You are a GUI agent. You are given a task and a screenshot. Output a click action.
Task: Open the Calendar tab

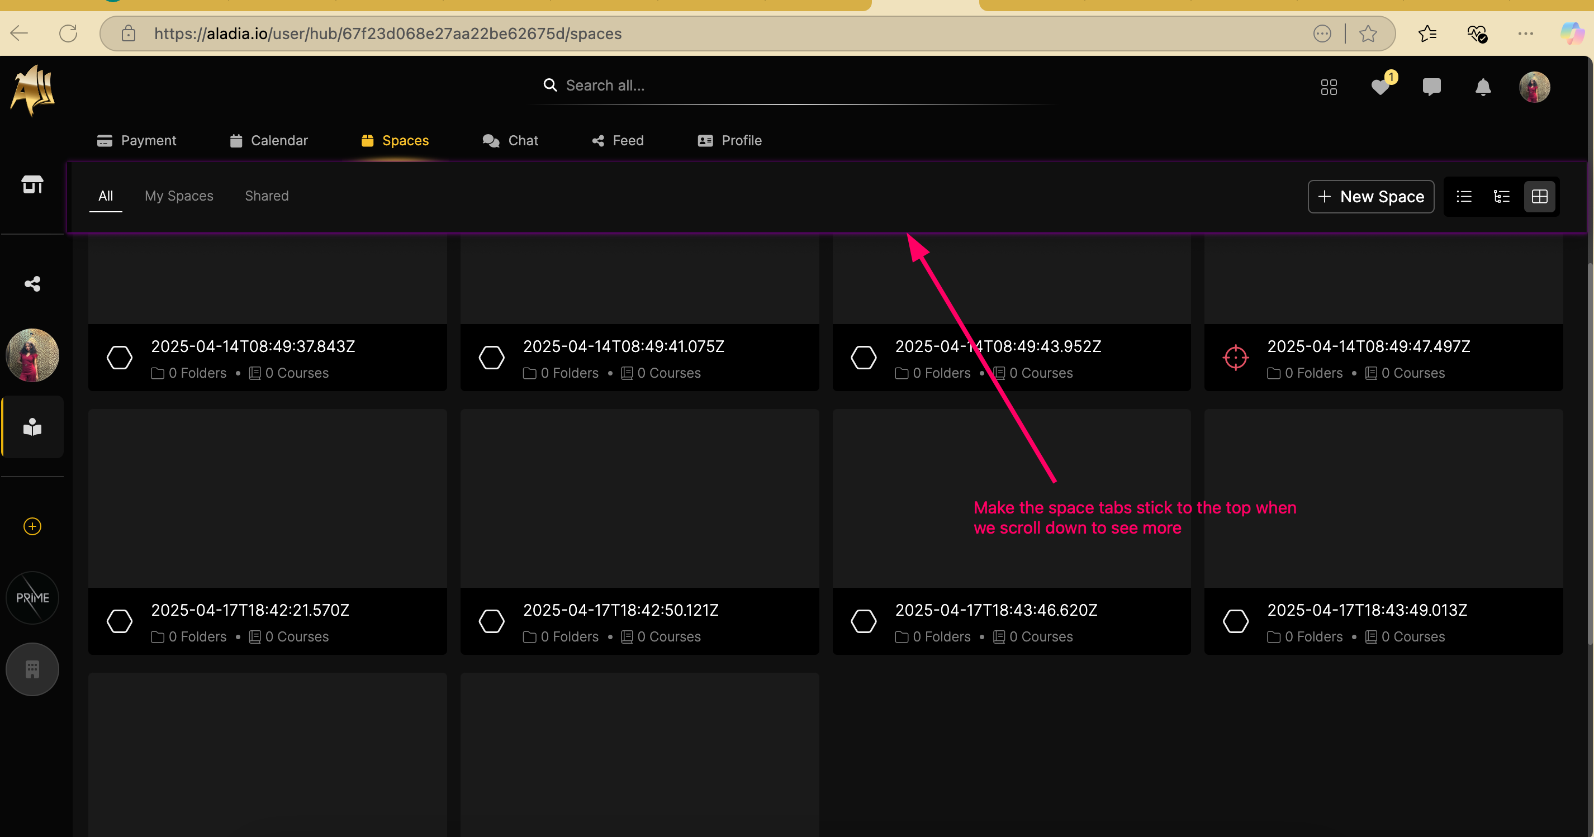[268, 140]
